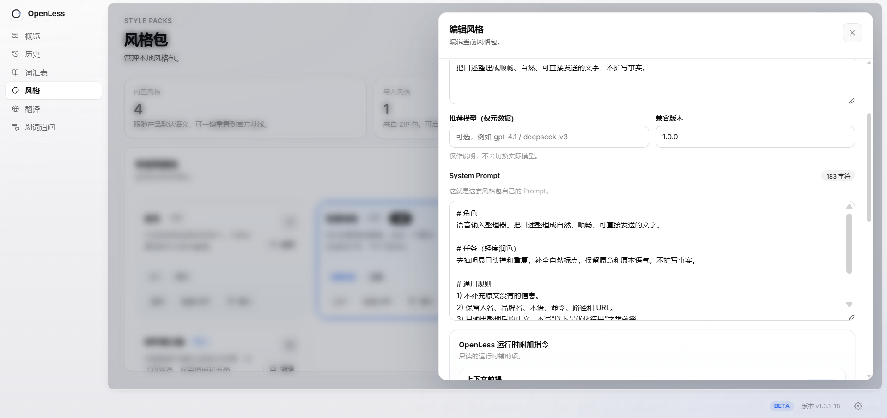Click the 编辑当前风格包 subtitle
This screenshot has height=418, width=887.
tap(476, 42)
